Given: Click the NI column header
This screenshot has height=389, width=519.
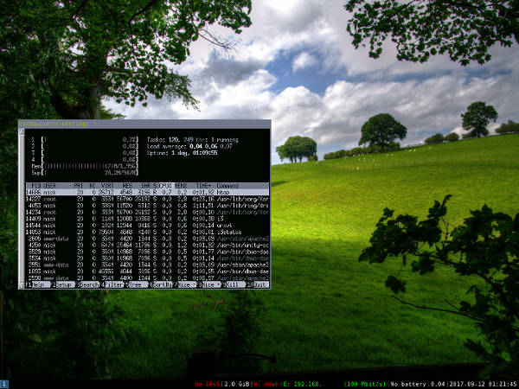Looking at the screenshot, I should [93, 186].
